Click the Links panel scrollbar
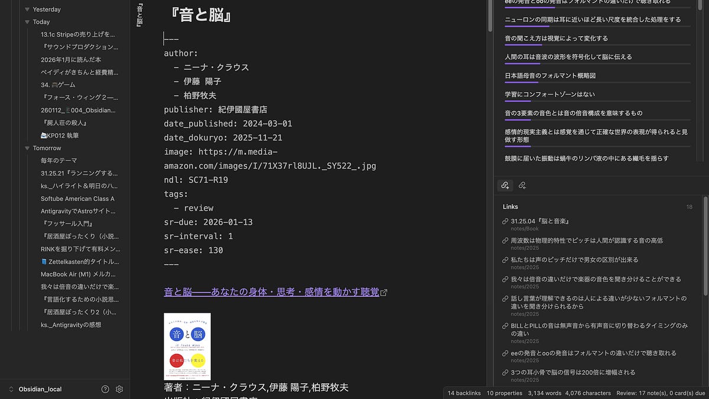709x399 pixels. tap(705, 245)
